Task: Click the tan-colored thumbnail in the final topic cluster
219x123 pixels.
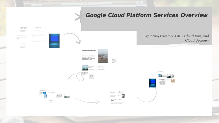Action: tap(173, 80)
